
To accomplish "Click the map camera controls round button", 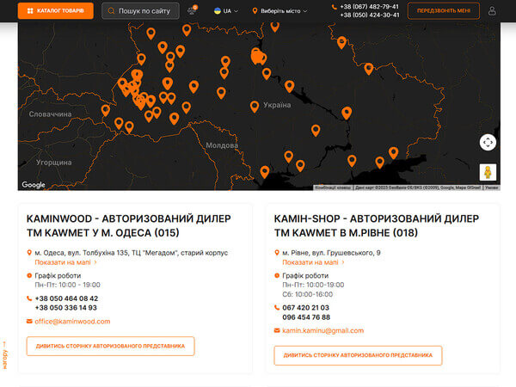I will coord(488,143).
